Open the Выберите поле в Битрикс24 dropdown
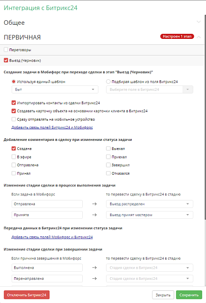The image size is (206, 303). 149,89
